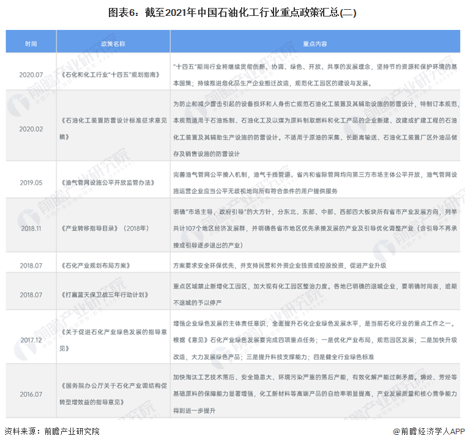Select policy name《石化和化工行业"十四五"规划指南》
This screenshot has height=444, width=465.
tap(110, 75)
